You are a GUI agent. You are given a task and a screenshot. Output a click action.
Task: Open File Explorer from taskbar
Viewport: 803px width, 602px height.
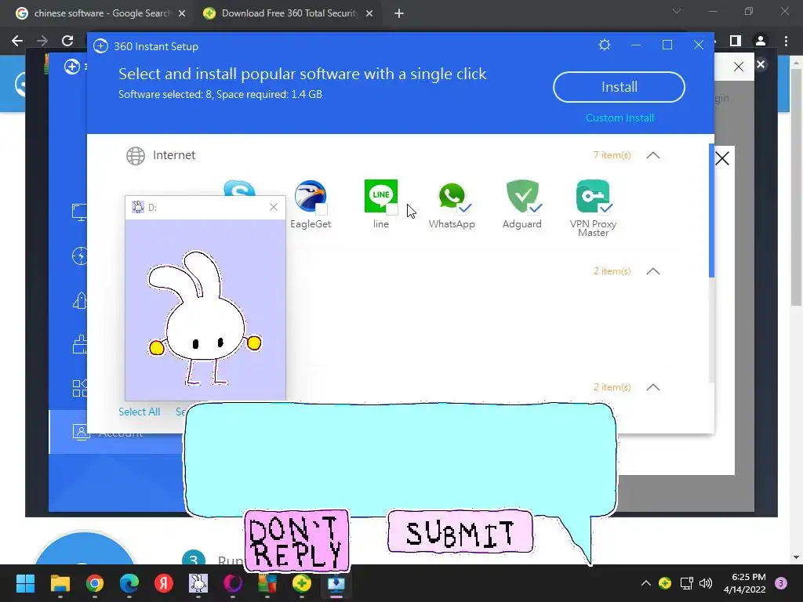pos(60,583)
